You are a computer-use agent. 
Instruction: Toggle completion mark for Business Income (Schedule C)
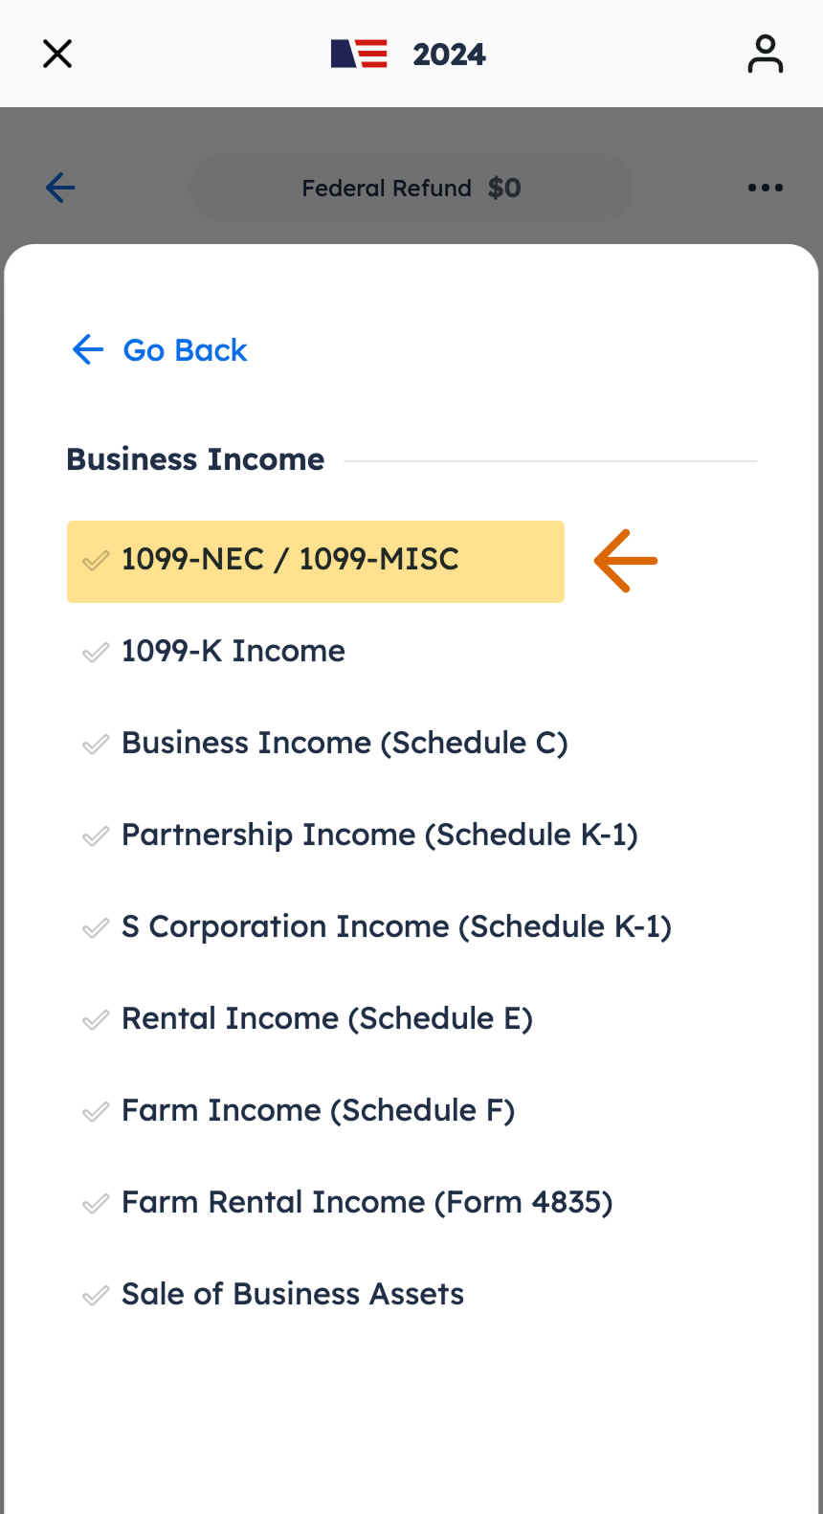pyautogui.click(x=95, y=743)
